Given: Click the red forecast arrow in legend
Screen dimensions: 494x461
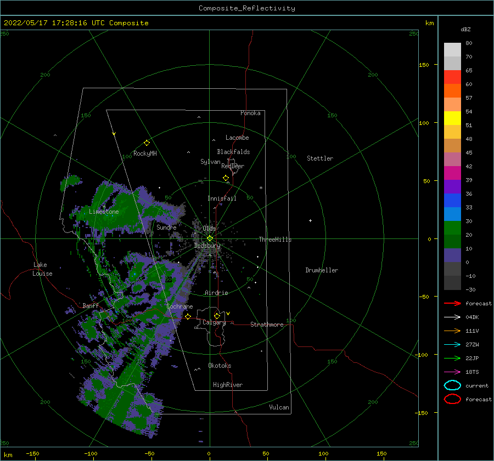Looking at the screenshot, I should click(452, 303).
